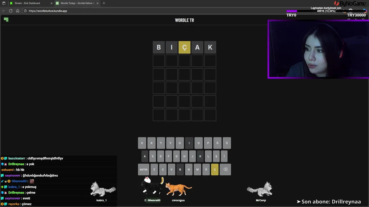Viewport: 369px width, 207px height.
Task: Tap the H key on Wordle keyboard
Action: click(184, 156)
